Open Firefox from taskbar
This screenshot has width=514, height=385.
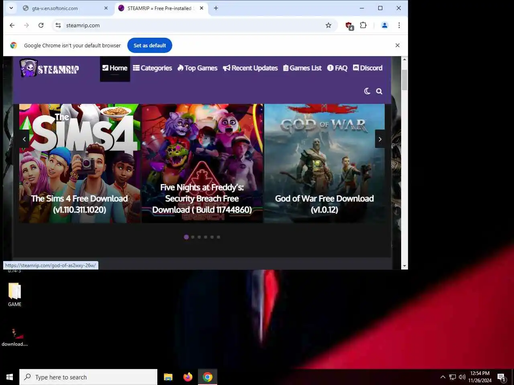click(x=188, y=377)
